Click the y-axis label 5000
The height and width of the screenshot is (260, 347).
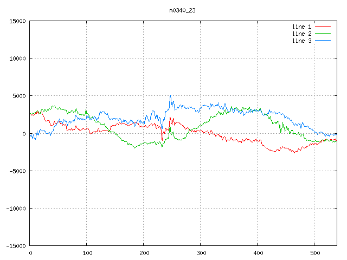19,96
